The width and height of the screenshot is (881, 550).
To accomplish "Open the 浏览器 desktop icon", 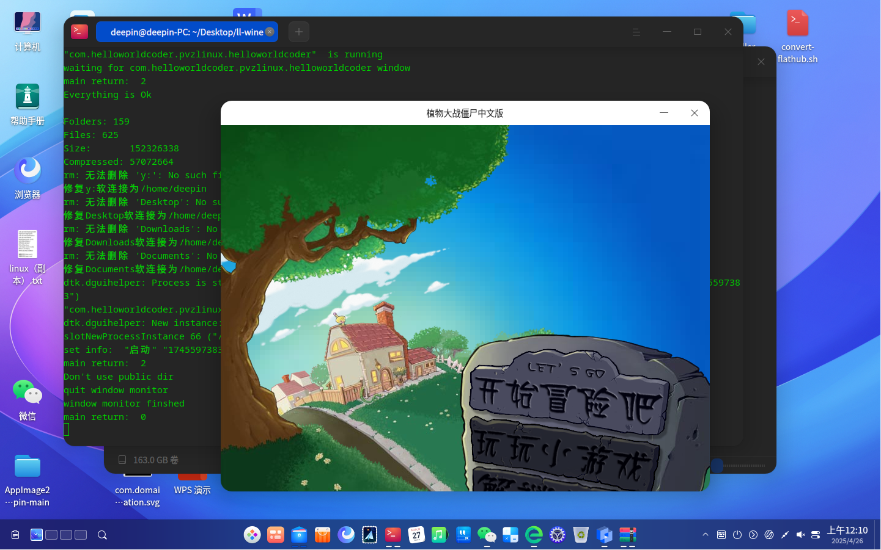I will 28,178.
